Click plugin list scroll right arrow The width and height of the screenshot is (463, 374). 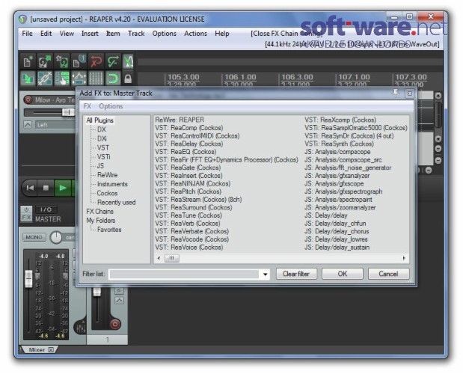404,258
